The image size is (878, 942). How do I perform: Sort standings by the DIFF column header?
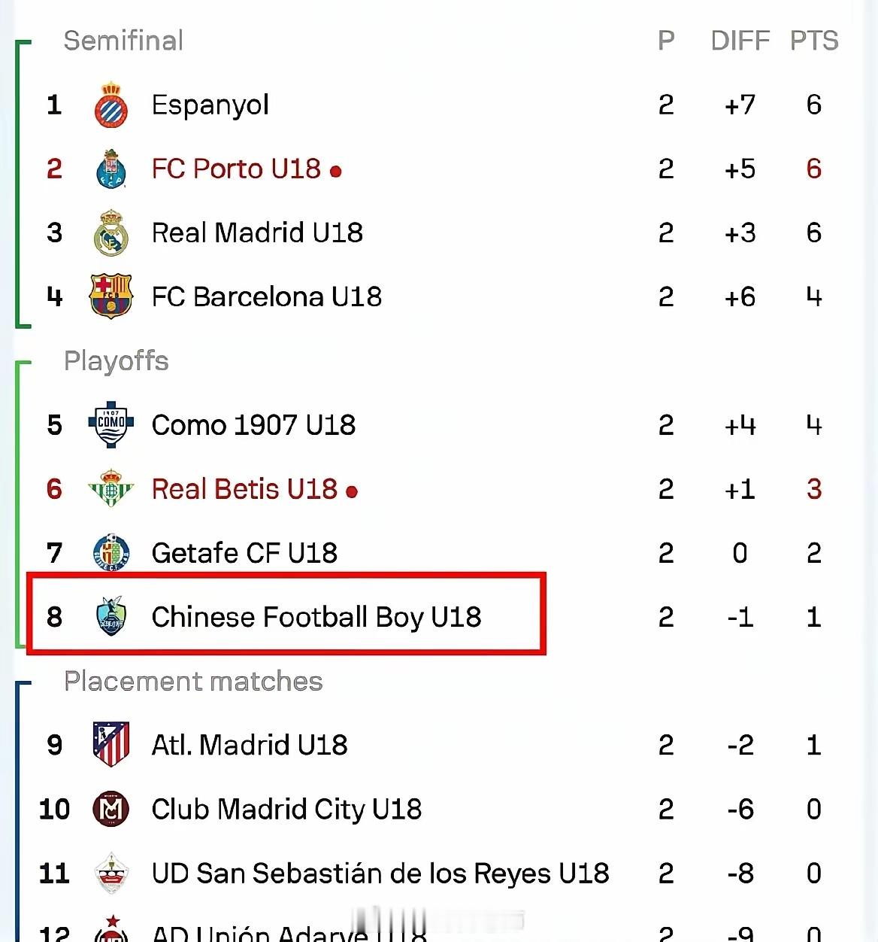pyautogui.click(x=740, y=41)
